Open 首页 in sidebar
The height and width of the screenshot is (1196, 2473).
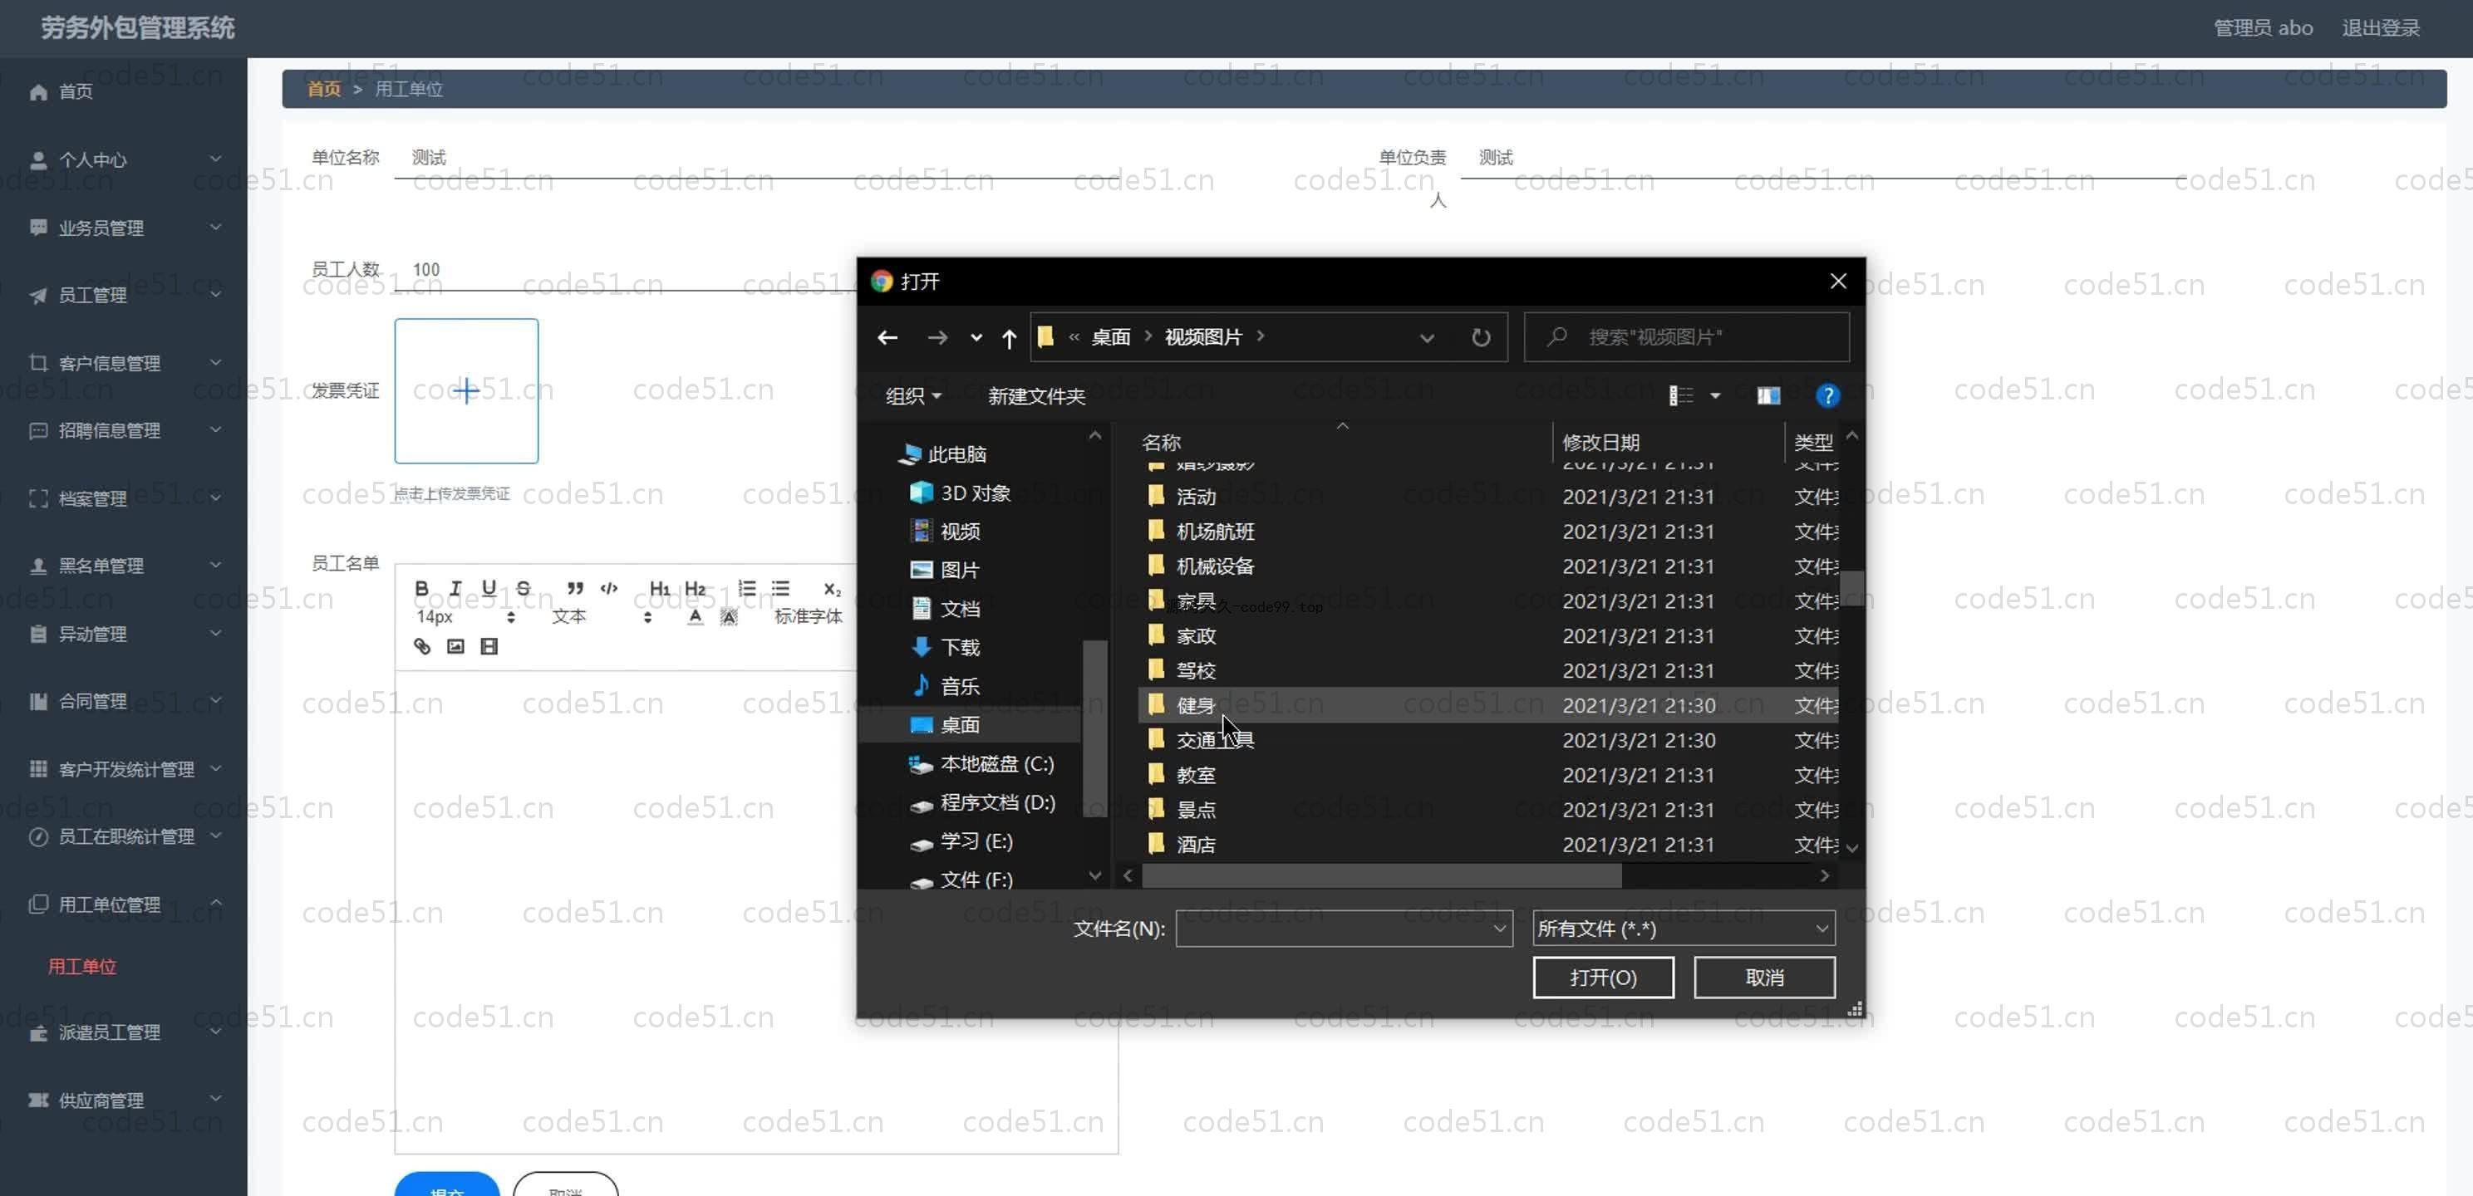point(124,91)
